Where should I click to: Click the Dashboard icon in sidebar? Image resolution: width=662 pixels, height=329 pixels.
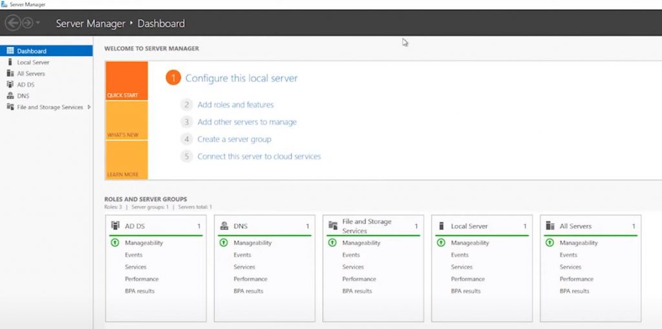coord(10,51)
